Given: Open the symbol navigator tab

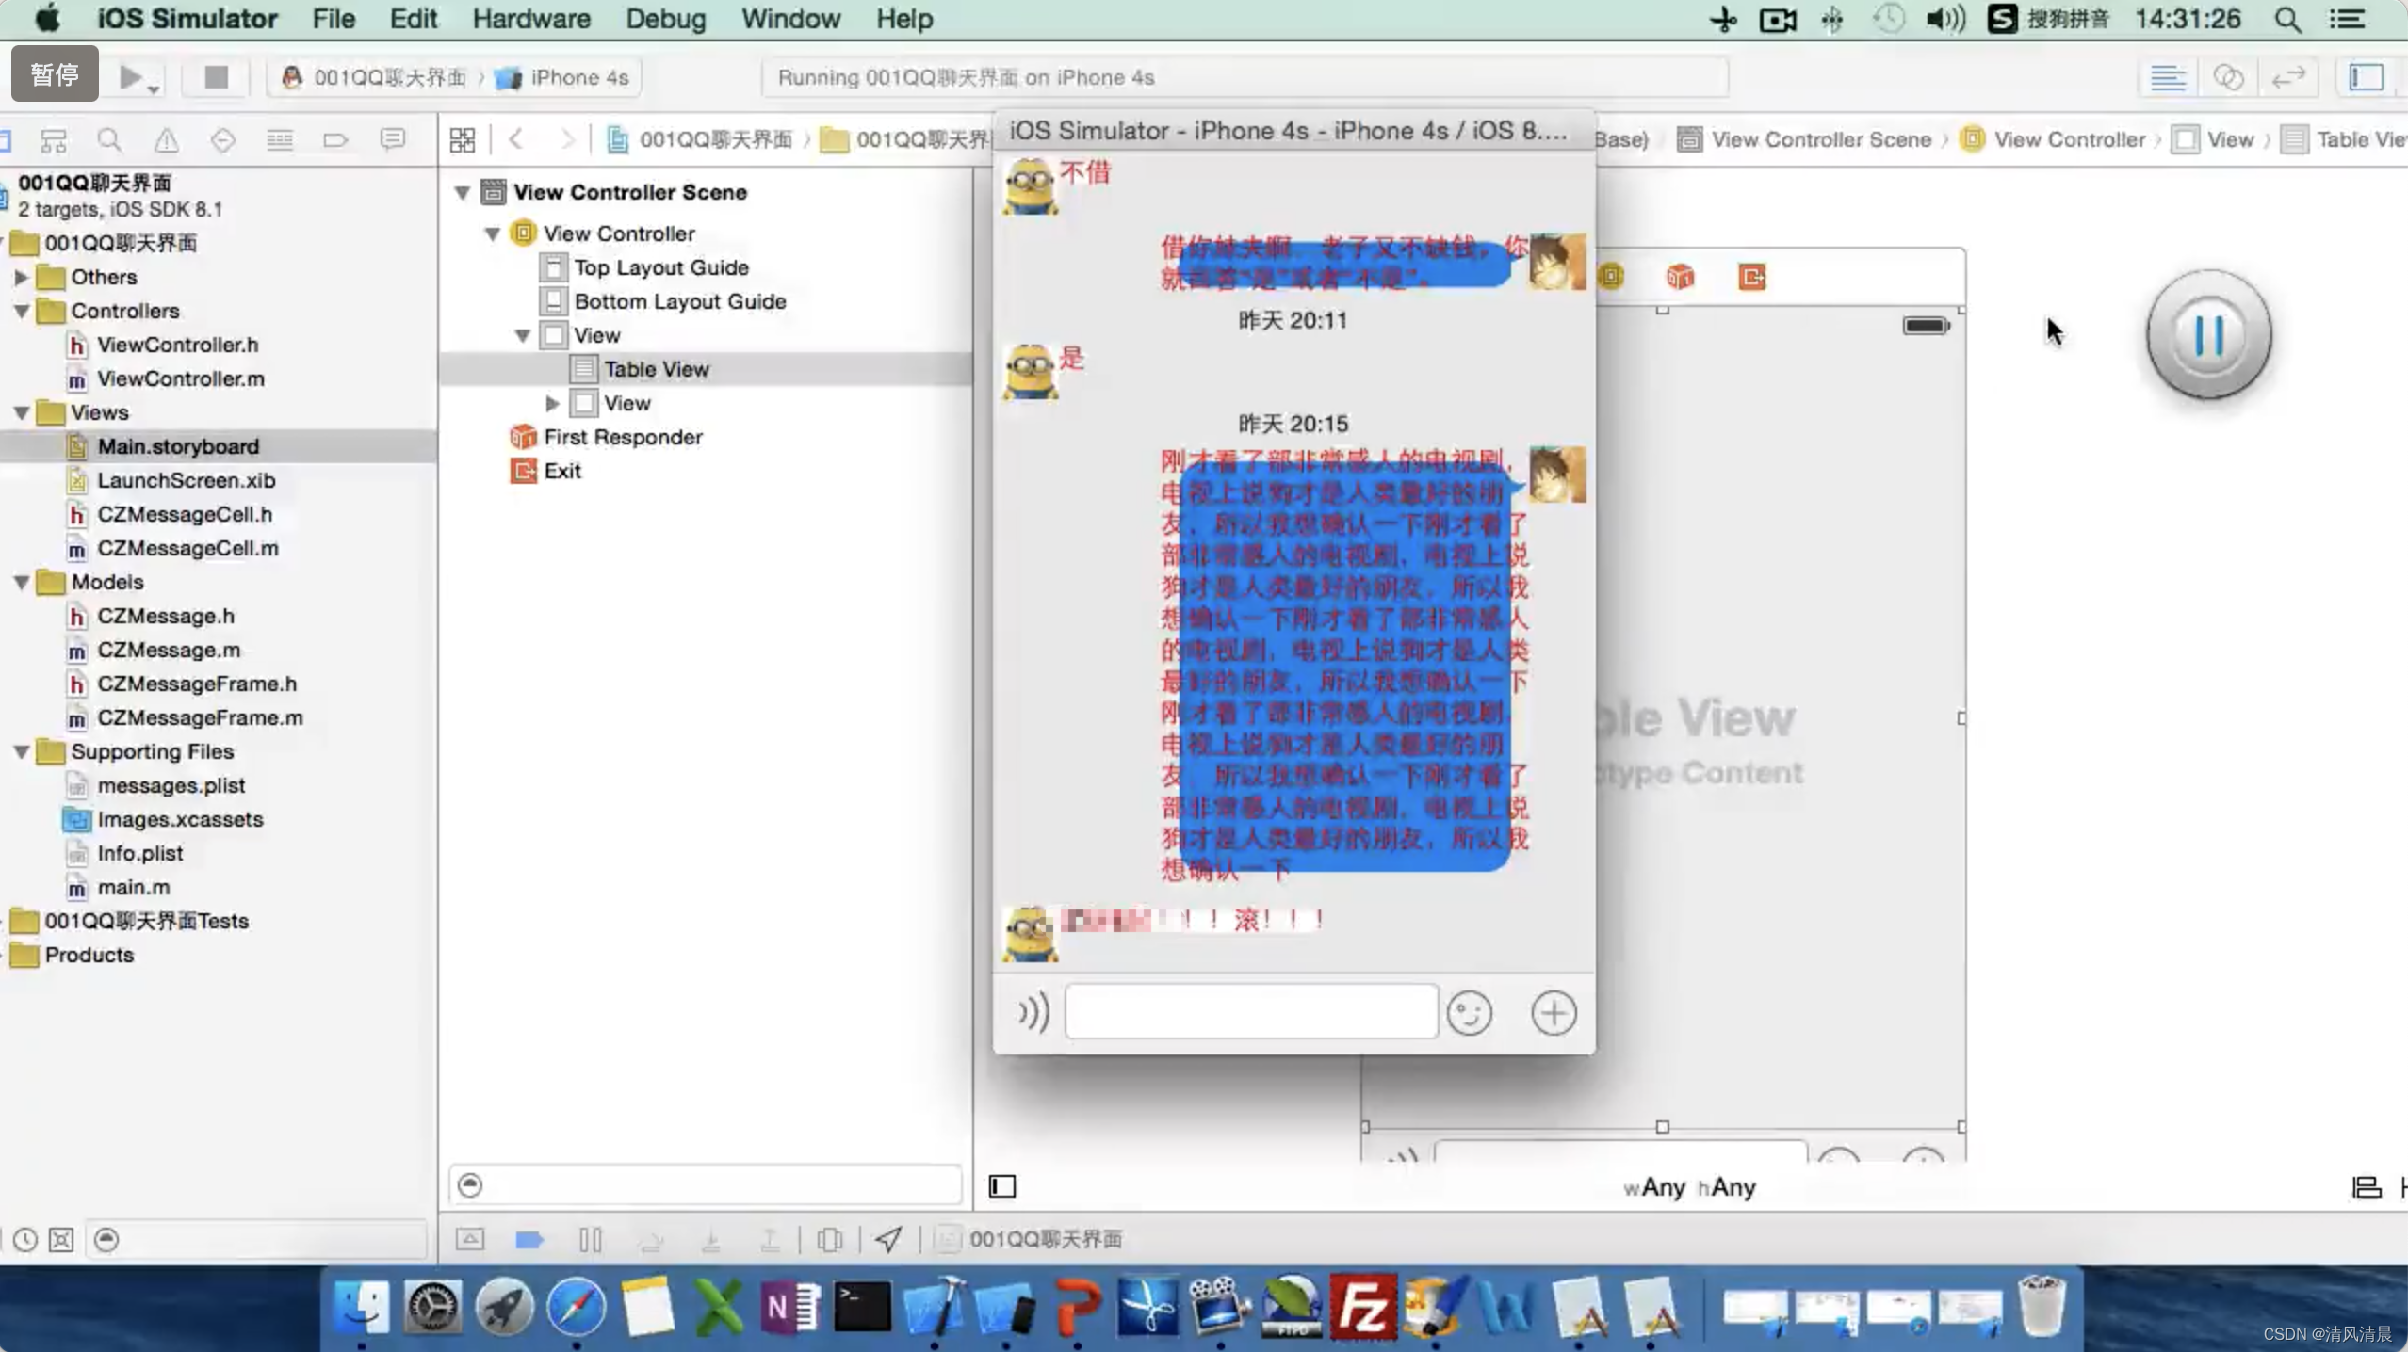Looking at the screenshot, I should tap(54, 140).
